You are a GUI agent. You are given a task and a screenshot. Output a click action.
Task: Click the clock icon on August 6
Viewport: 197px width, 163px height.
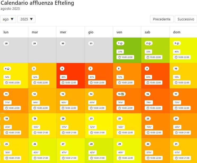click(63, 83)
